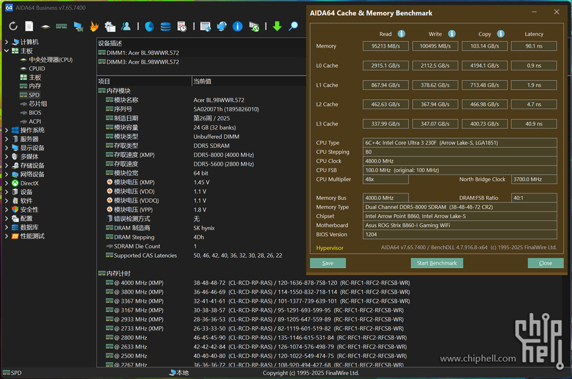Click the CPU chip toolbar icon

[x=46, y=27]
